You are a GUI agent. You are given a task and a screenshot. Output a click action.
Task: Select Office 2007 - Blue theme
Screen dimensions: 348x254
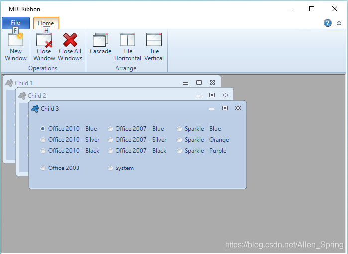136,129
